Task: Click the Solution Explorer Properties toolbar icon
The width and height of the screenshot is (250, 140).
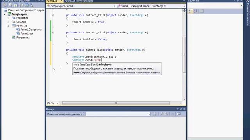Action: click(5, 5)
